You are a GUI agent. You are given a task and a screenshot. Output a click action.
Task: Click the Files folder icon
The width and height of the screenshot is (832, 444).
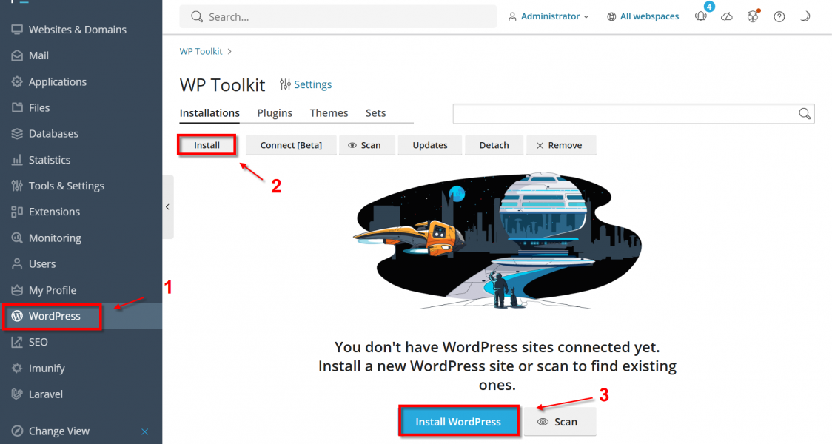click(x=17, y=108)
